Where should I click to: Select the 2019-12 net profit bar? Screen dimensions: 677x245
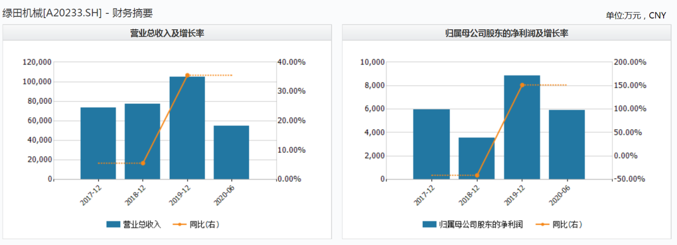[522, 127]
